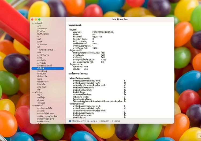The height and width of the screenshot is (141, 201).
Task: Click the yellow minimize window button
Action: [x=36, y=19]
